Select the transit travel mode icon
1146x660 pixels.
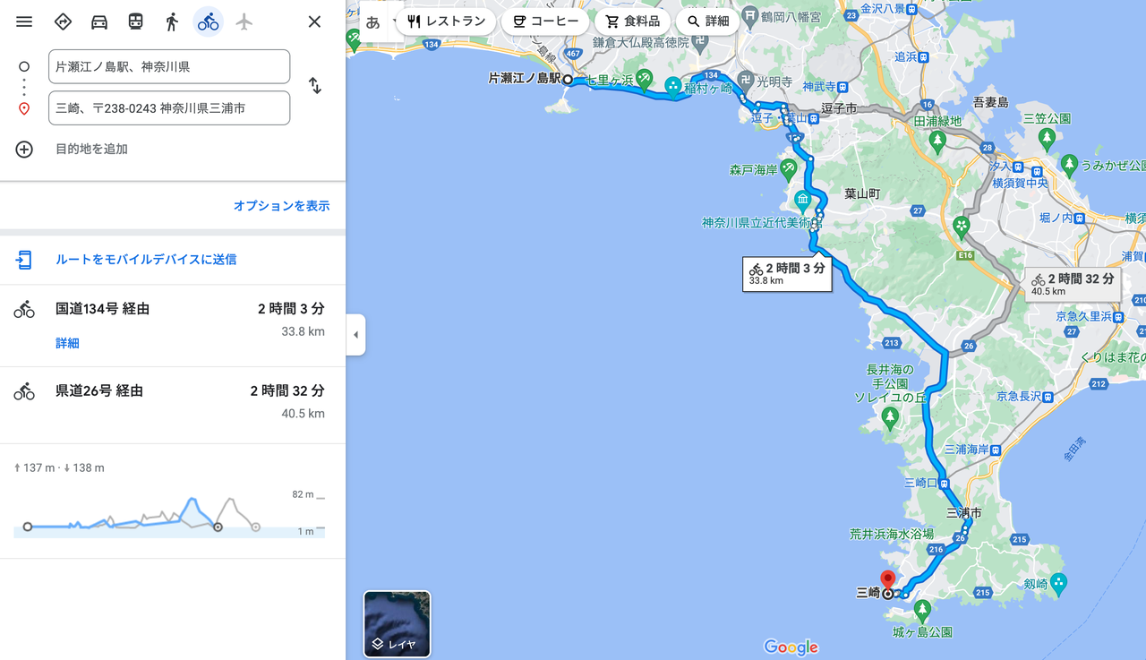pyautogui.click(x=135, y=21)
